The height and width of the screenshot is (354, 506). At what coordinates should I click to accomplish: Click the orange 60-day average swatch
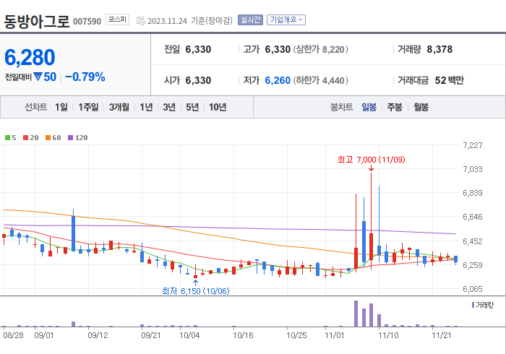[x=48, y=138]
